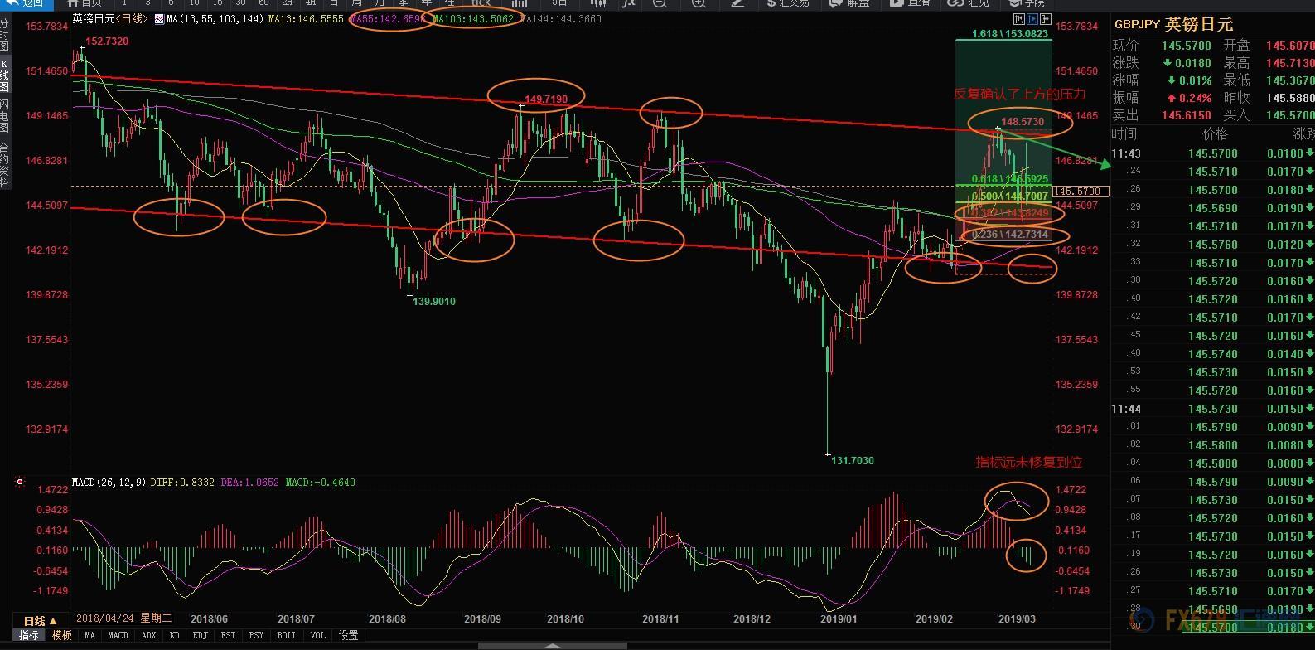Click the DEA:1.0652 value

(x=249, y=482)
